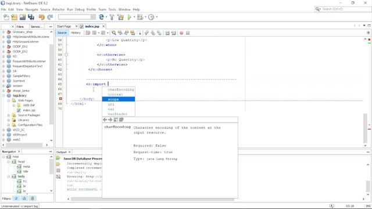This screenshot has height=209, width=372.
Task: Click Clean and Build Project icon
Action: pos(120,17)
